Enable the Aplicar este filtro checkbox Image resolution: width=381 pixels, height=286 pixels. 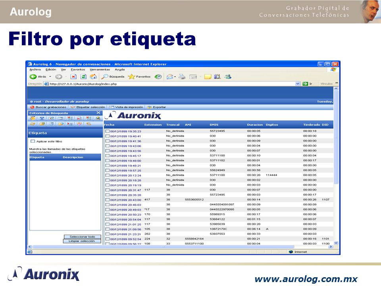coord(33,141)
